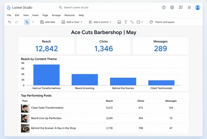Click the clicks value 198
Image resolution: width=207 pixels, height=139 pixels.
coord(141,128)
